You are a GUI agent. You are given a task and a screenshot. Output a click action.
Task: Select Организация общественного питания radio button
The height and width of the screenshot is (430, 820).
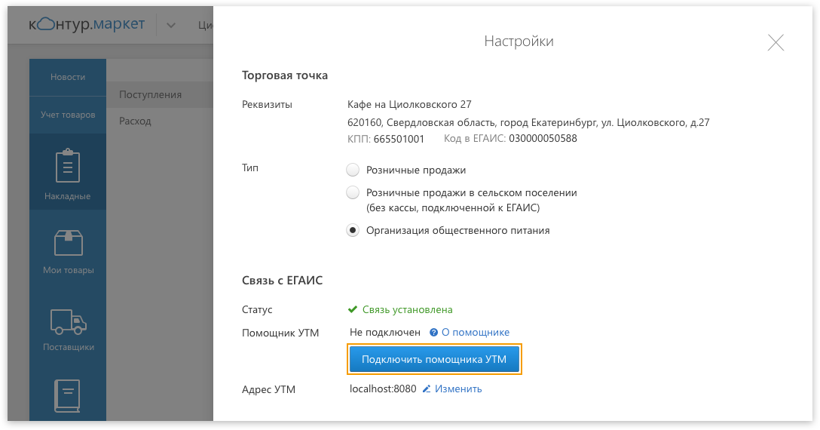point(353,230)
